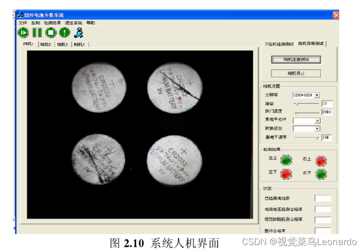Click the app icon in the title bar
Image resolution: width=364 pixels, height=251 pixels.
[20, 15]
